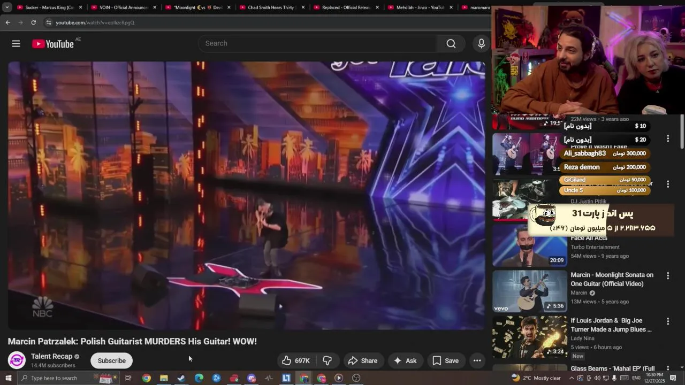This screenshot has height=385, width=685.
Task: Open the Share dialog
Action: click(x=363, y=360)
